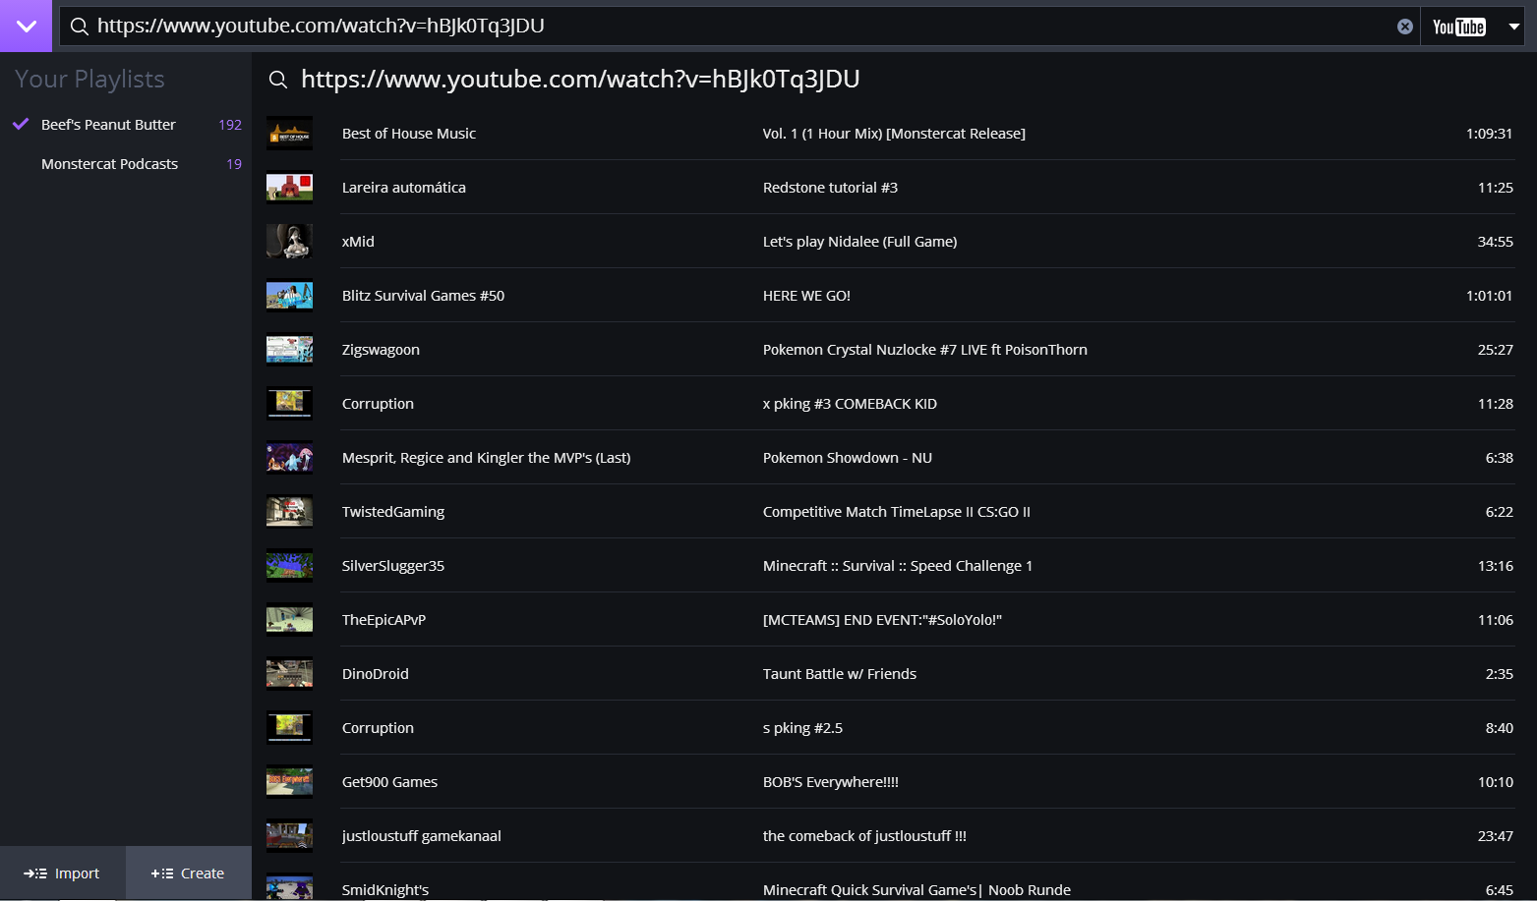Open the Zigswagoon video thumbnail
Image resolution: width=1537 pixels, height=901 pixels.
pos(289,350)
